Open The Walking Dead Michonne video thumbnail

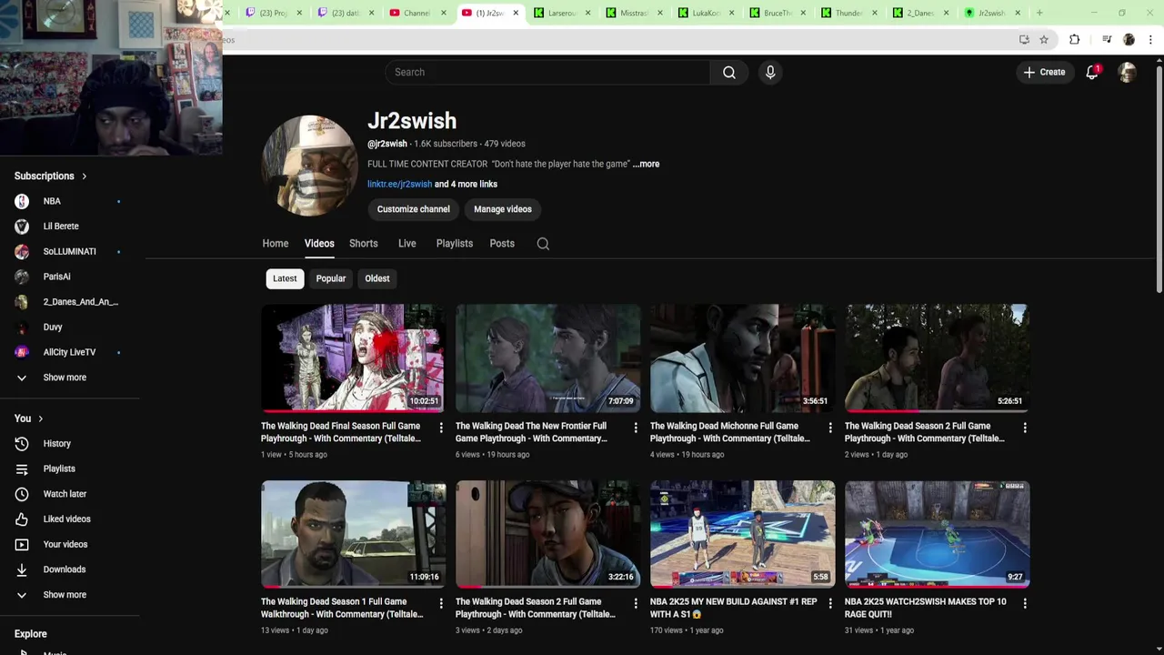tap(743, 358)
